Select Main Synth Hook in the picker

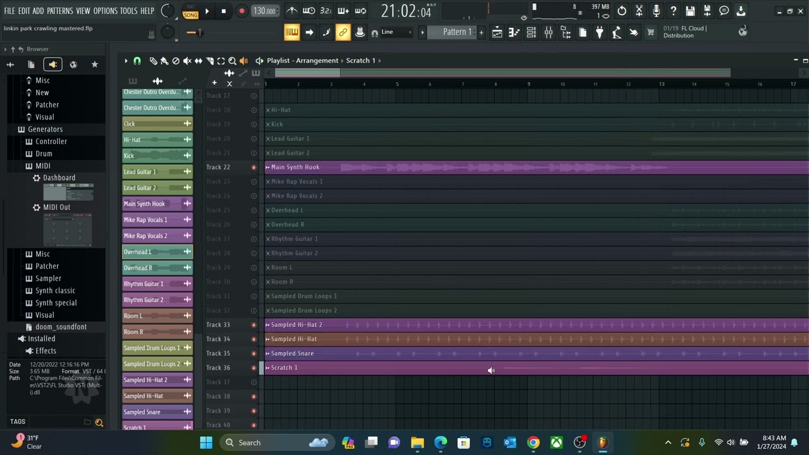coord(157,204)
